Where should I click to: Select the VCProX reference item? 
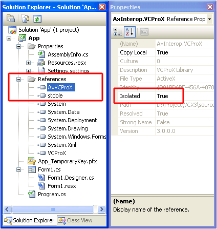pyautogui.click(x=57, y=153)
